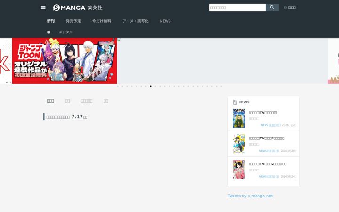
Task: Click the magnifier search button
Action: tap(272, 8)
